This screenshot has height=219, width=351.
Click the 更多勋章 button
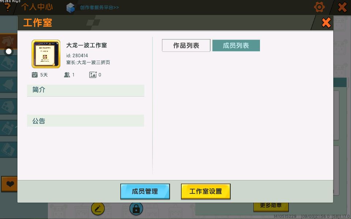tap(271, 205)
